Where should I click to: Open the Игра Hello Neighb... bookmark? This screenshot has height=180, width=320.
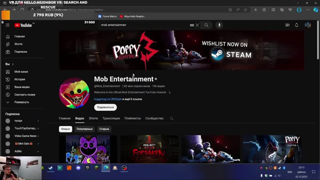point(132,16)
